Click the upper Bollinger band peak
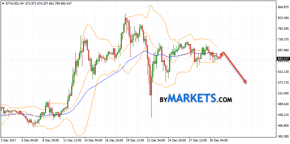Viewport: 290px width, 144px height. (x=151, y=5)
